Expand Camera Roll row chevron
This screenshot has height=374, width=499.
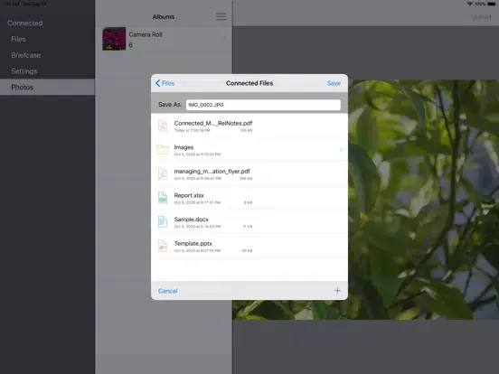(x=225, y=39)
